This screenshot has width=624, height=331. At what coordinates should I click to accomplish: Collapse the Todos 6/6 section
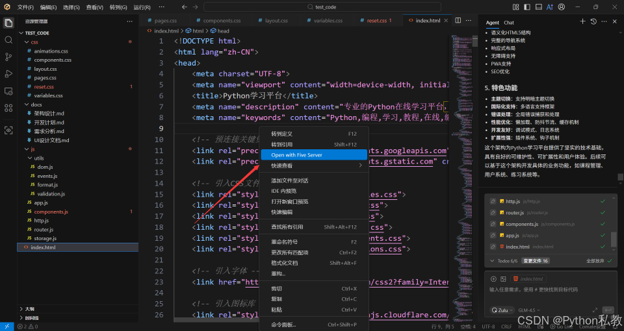492,260
